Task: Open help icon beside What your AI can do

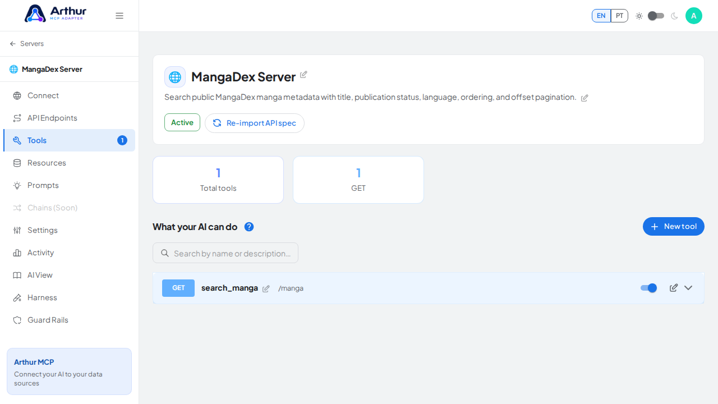Action: point(249,227)
